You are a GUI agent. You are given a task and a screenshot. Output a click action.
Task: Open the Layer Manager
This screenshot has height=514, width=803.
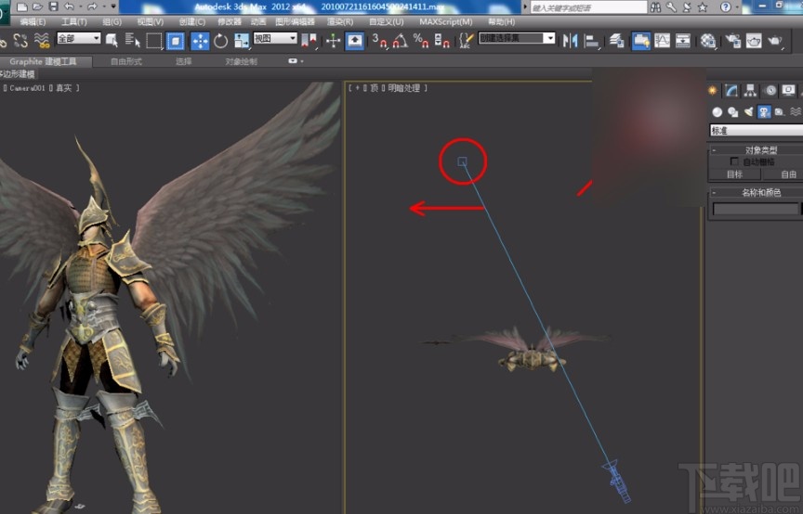[x=616, y=41]
